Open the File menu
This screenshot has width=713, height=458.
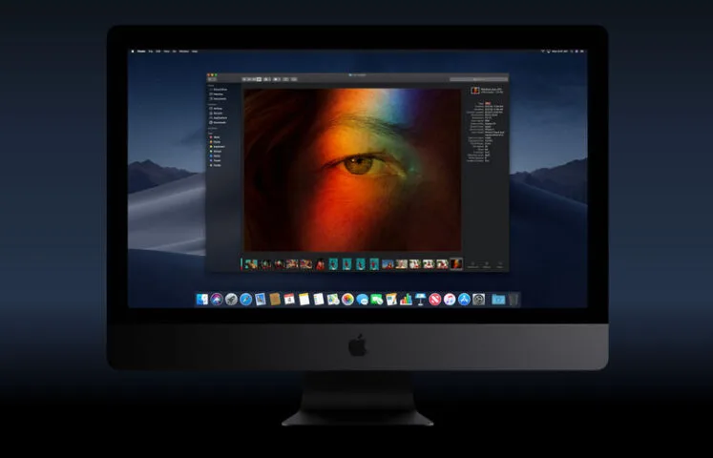[151, 52]
